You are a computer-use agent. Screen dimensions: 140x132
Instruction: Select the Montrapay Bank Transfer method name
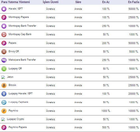(22, 26)
